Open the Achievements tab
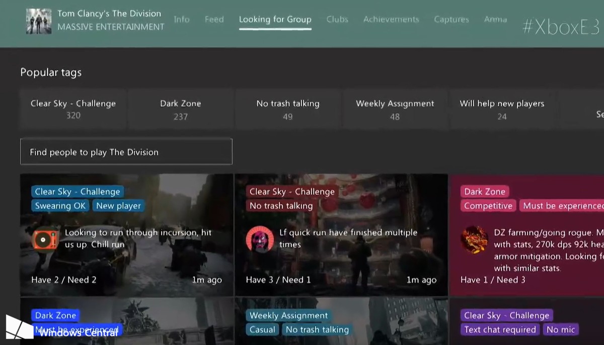Screen dimensions: 604x345 pyautogui.click(x=391, y=20)
